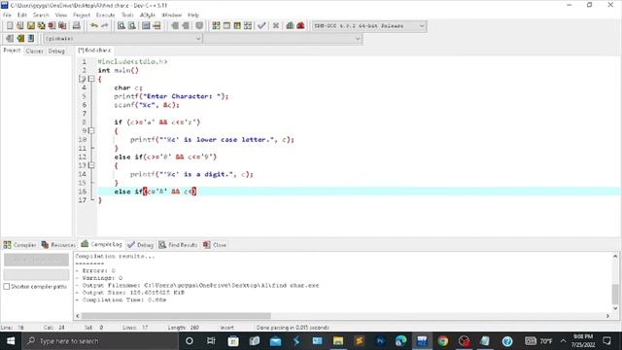Click the Close tab in bottom panel

[215, 245]
